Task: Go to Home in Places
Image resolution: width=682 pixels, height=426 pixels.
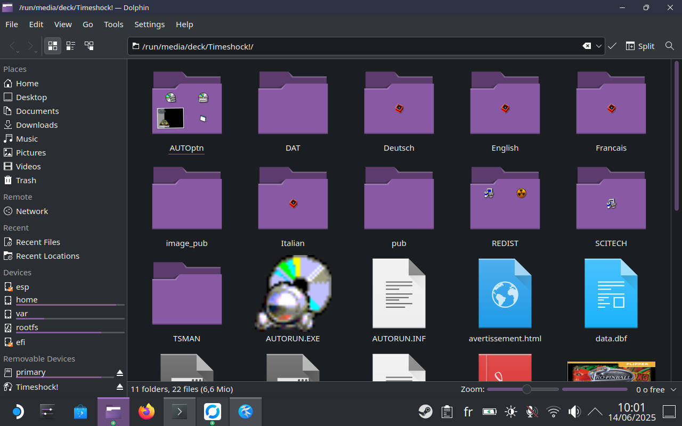Action: tap(63, 84)
